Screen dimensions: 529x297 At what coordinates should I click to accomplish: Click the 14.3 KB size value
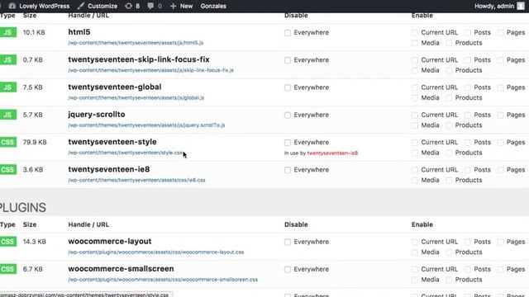(34, 242)
